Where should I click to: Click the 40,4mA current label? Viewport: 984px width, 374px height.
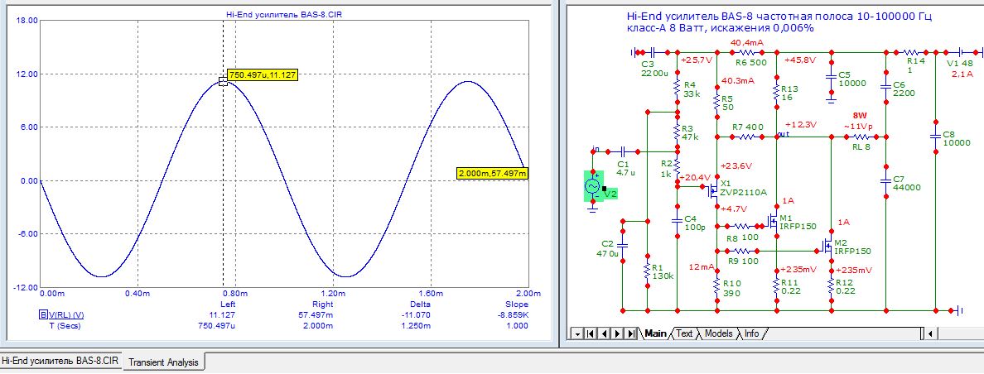(x=747, y=42)
